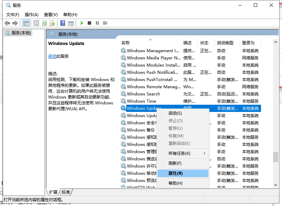Image resolution: width=282 pixels, height=206 pixels.
Task: Select the Windows Search service name
Action: pyautogui.click(x=143, y=94)
